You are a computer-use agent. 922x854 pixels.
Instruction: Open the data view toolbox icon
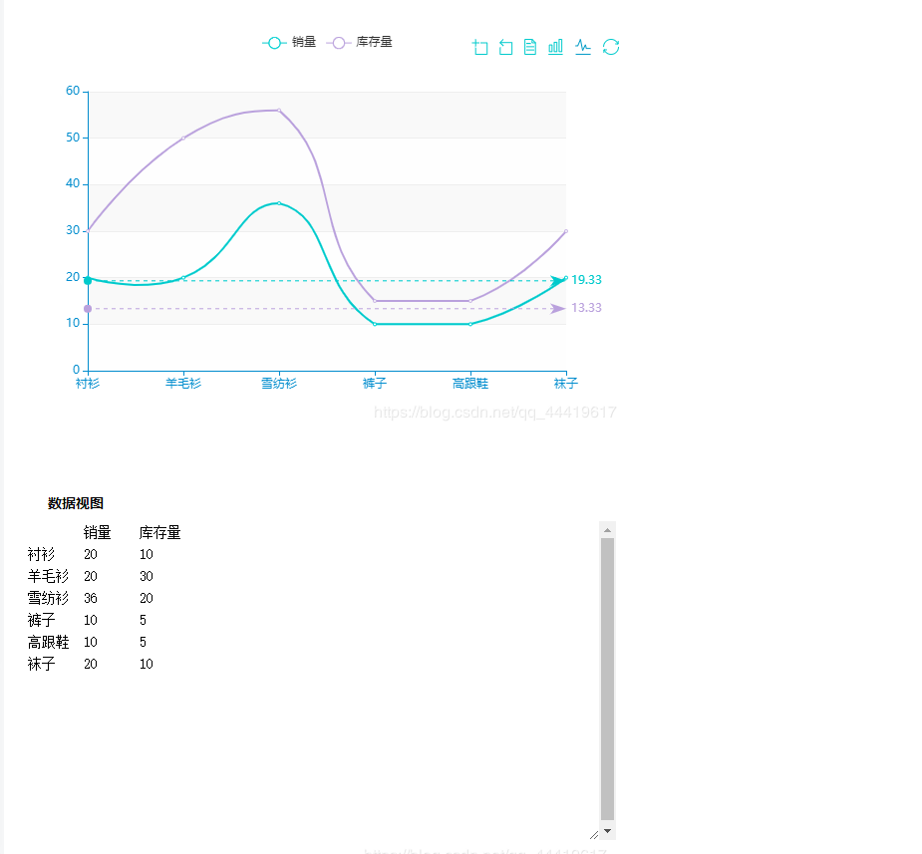click(529, 47)
